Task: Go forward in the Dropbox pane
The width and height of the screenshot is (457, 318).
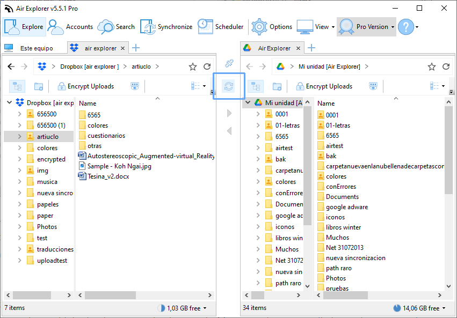Action: [x=24, y=66]
